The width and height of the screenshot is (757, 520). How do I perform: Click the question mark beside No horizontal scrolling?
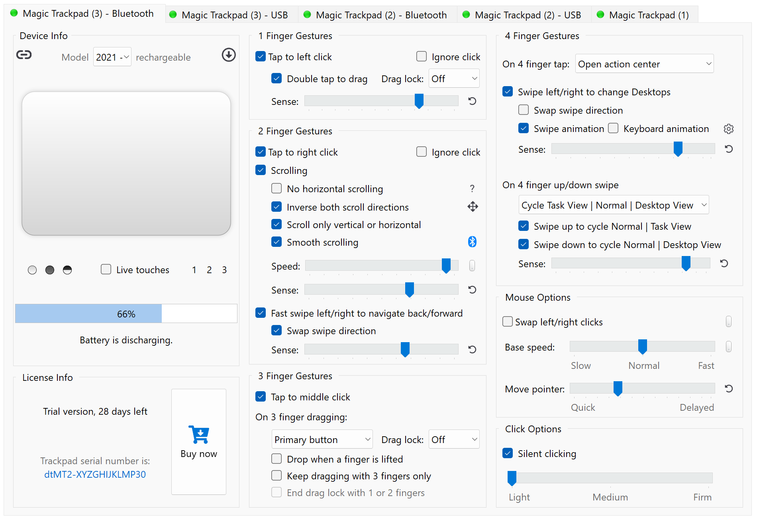[473, 188]
